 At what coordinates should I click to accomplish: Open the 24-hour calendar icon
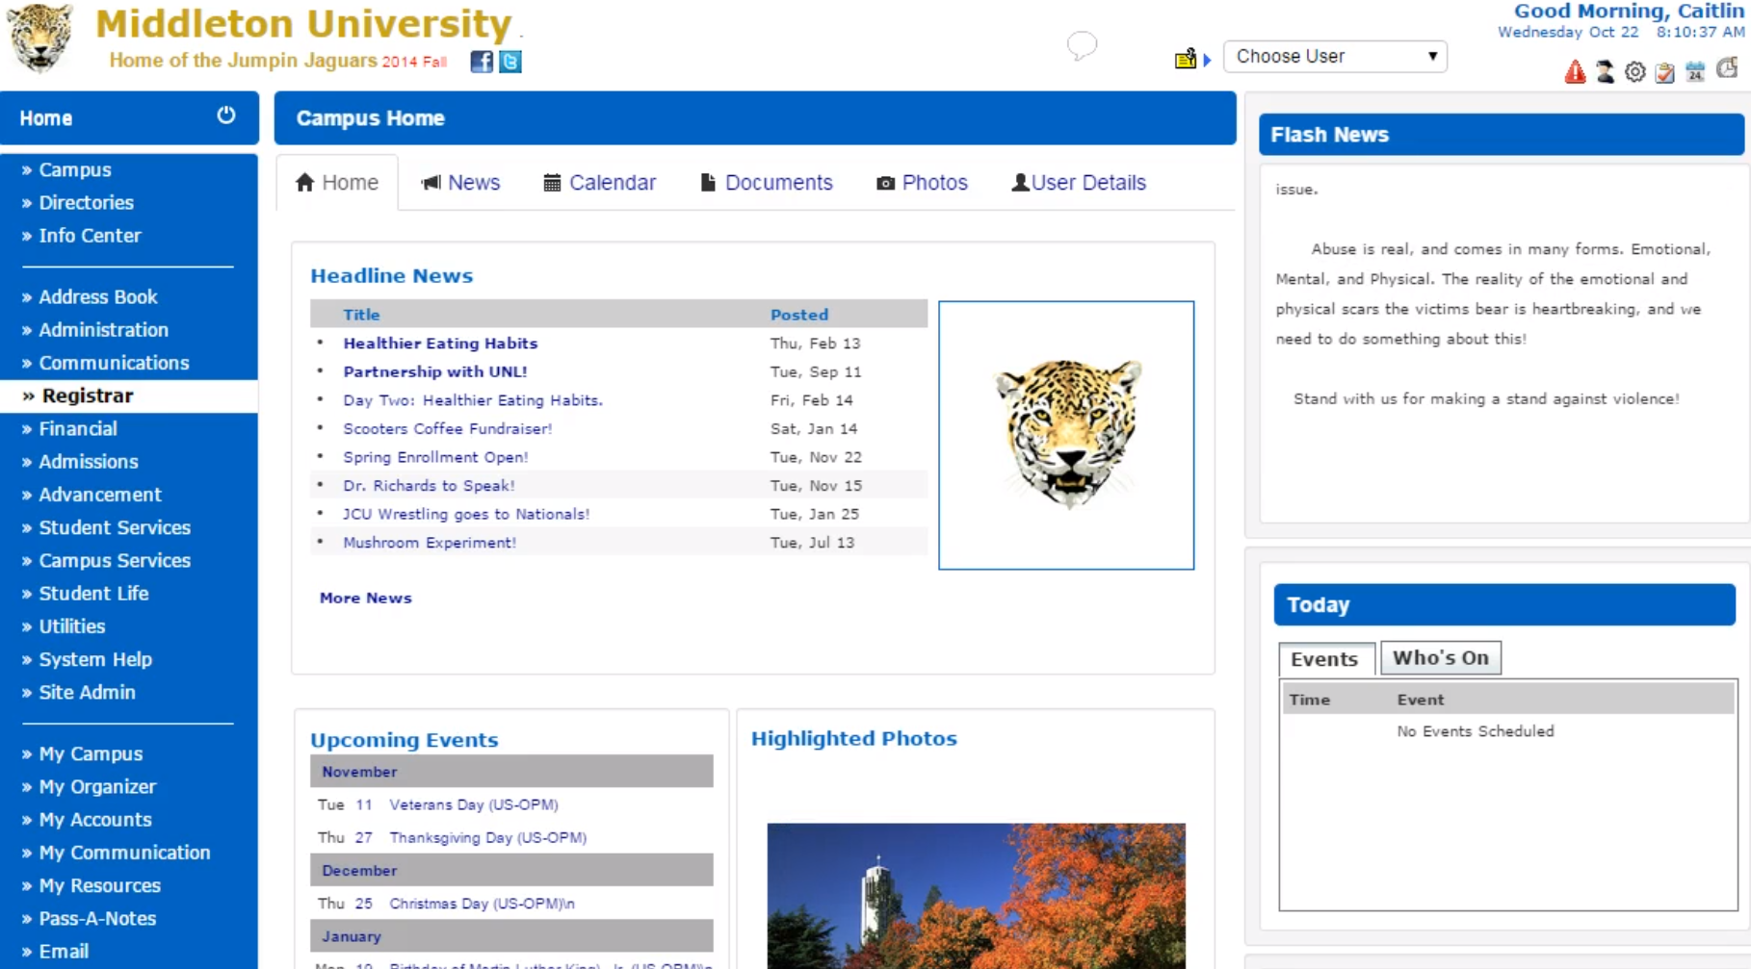click(x=1693, y=72)
